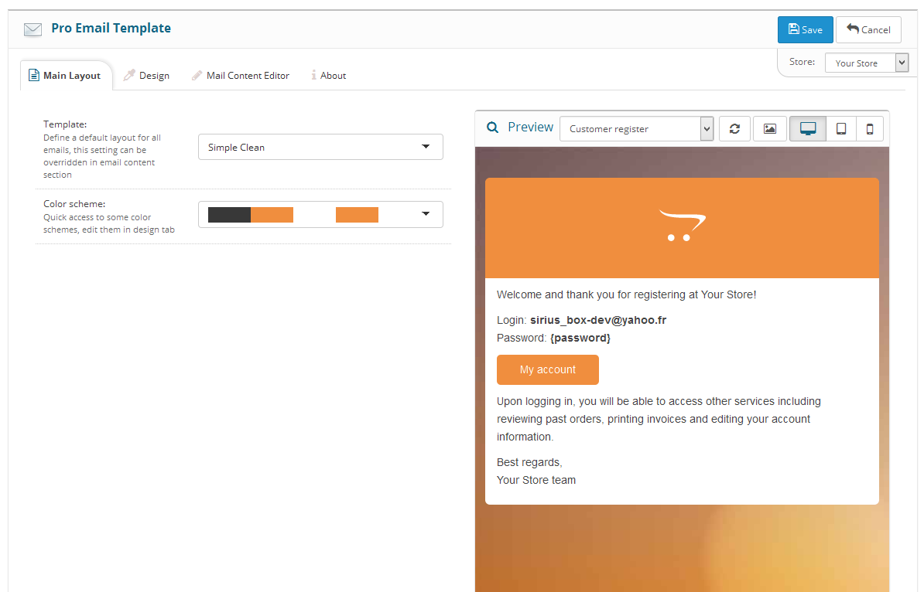The width and height of the screenshot is (924, 592).
Task: Click the Cancel button
Action: coord(868,29)
